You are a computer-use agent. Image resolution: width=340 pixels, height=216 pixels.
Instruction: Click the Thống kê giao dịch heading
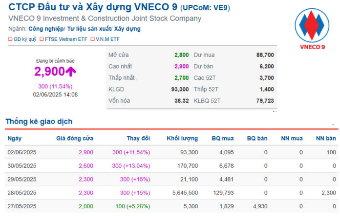coord(39,122)
